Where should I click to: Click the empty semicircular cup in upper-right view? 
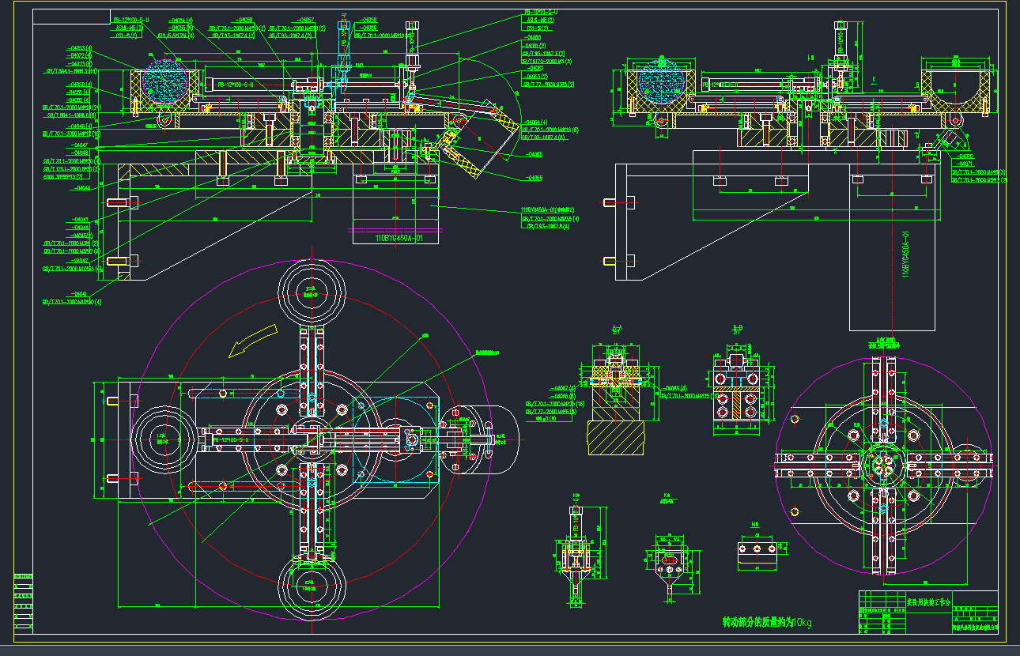pyautogui.click(x=957, y=89)
